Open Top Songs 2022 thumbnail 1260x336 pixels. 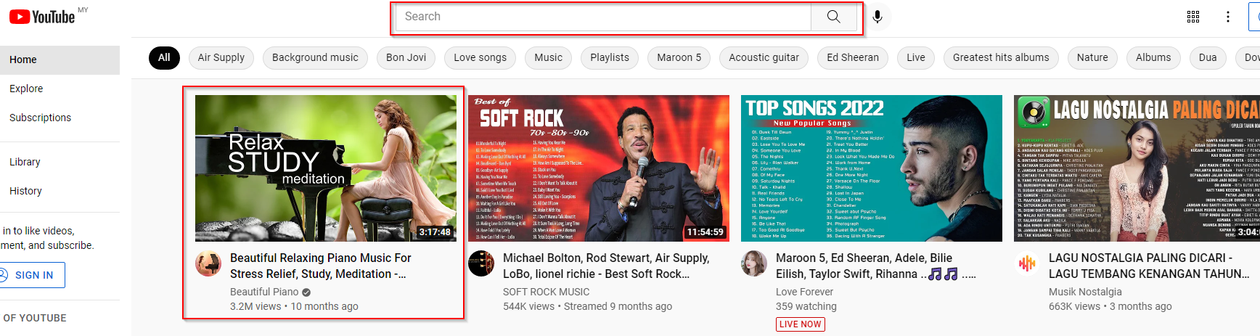tap(872, 168)
